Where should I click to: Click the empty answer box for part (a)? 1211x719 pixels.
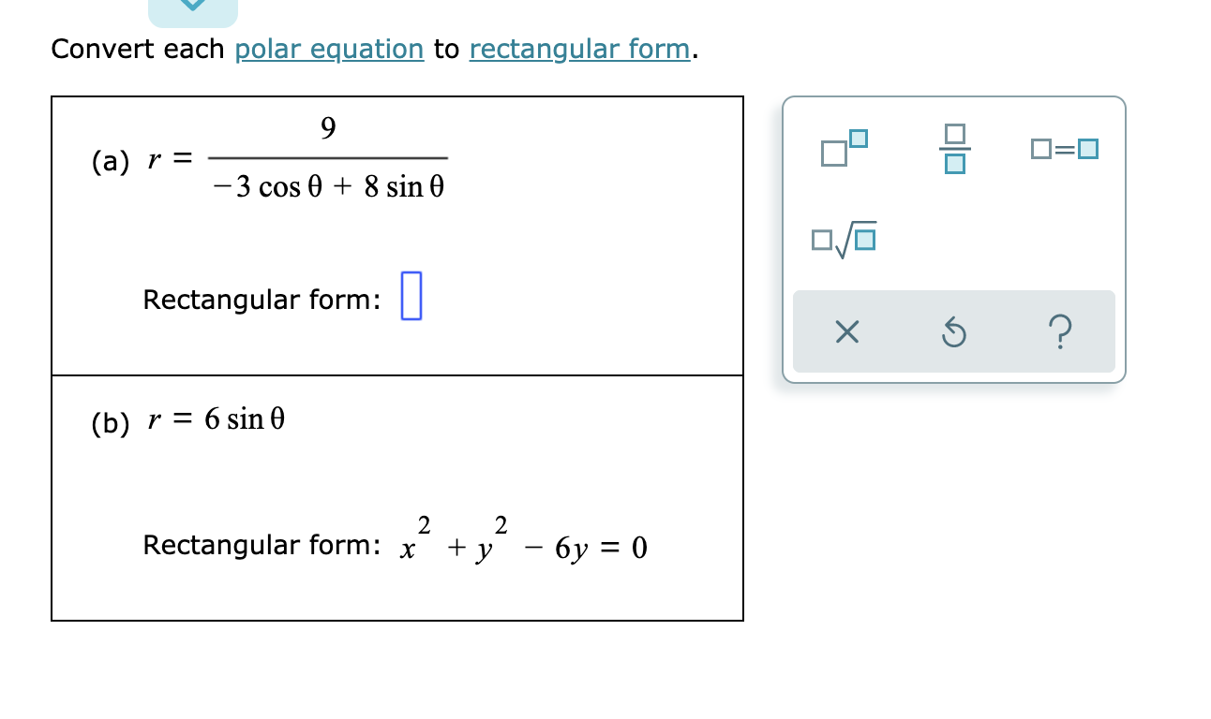[x=410, y=297]
